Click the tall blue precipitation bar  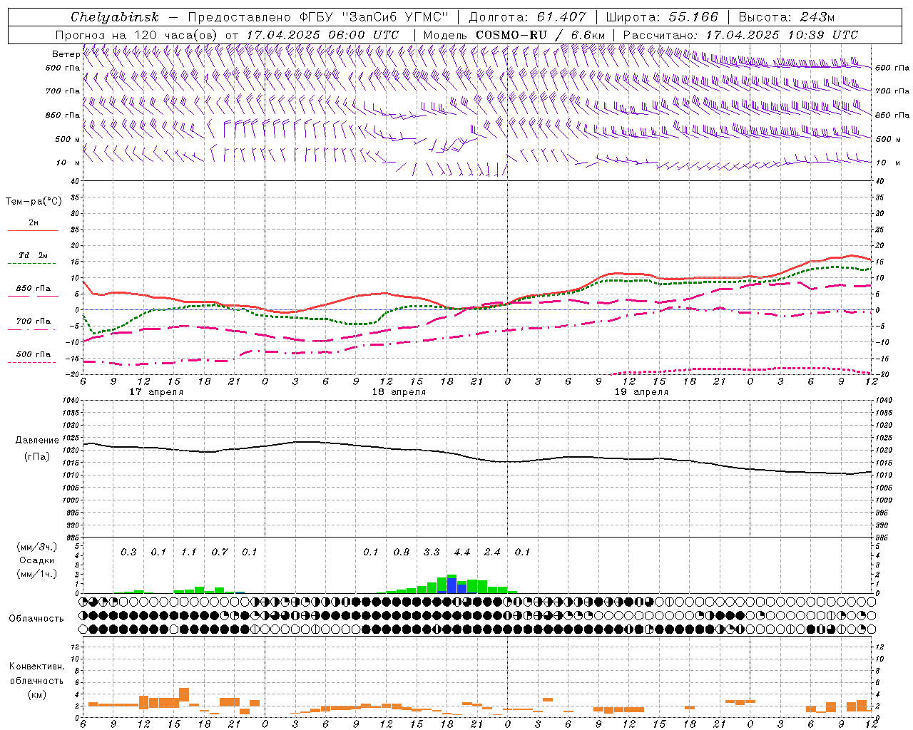(452, 585)
